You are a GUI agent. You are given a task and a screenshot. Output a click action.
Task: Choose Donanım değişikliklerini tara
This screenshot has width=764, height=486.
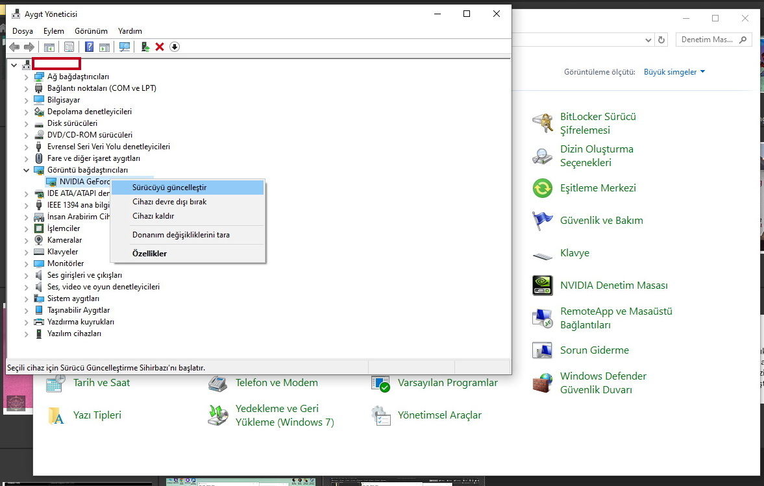(x=188, y=235)
